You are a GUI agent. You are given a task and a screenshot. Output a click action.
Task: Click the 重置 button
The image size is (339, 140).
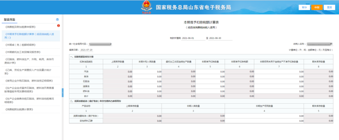pos(329,7)
